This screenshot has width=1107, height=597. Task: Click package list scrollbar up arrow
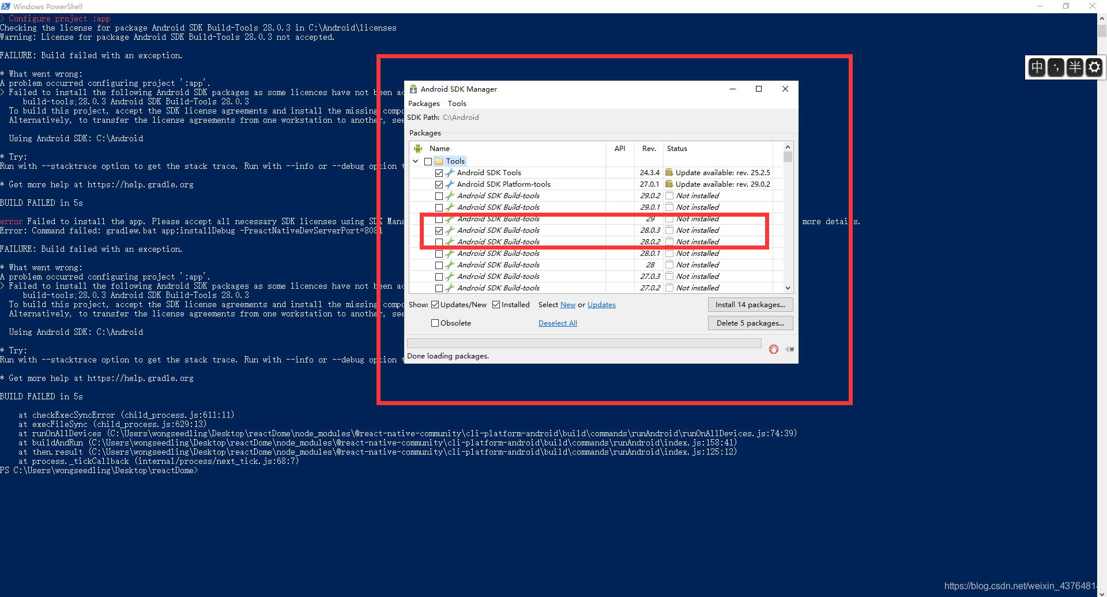[788, 147]
